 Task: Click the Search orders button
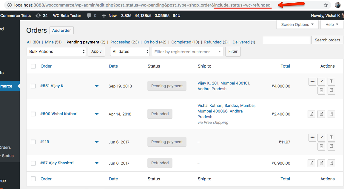pos(327,40)
